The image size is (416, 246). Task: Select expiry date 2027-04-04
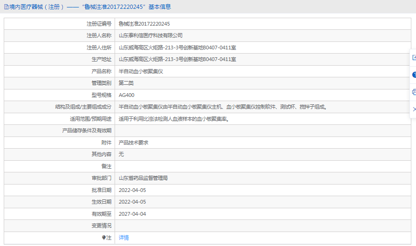132,214
